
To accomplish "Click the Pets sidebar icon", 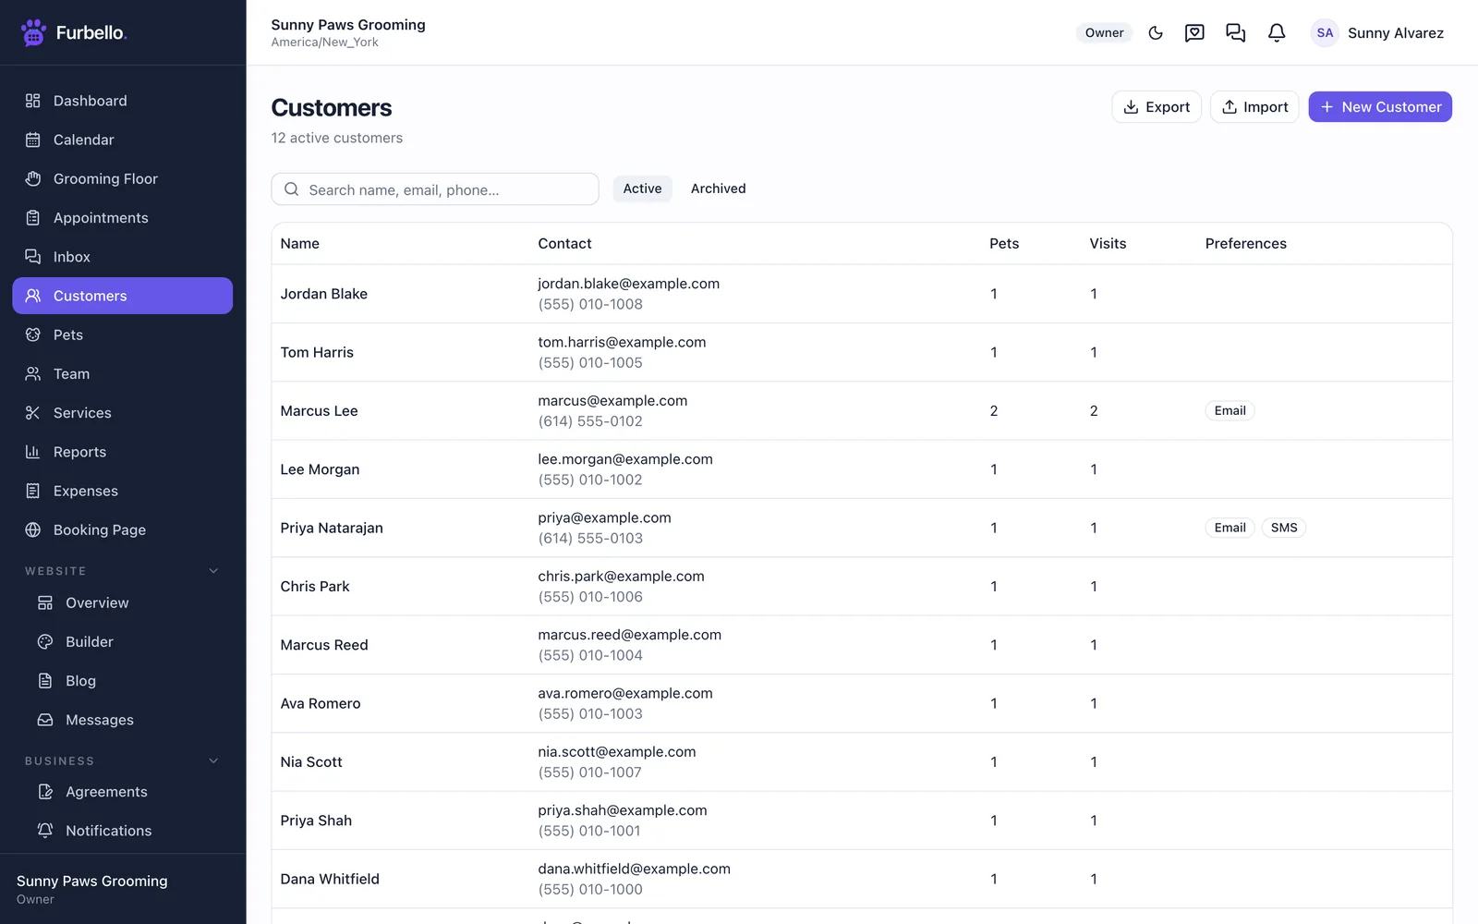I will [33, 334].
